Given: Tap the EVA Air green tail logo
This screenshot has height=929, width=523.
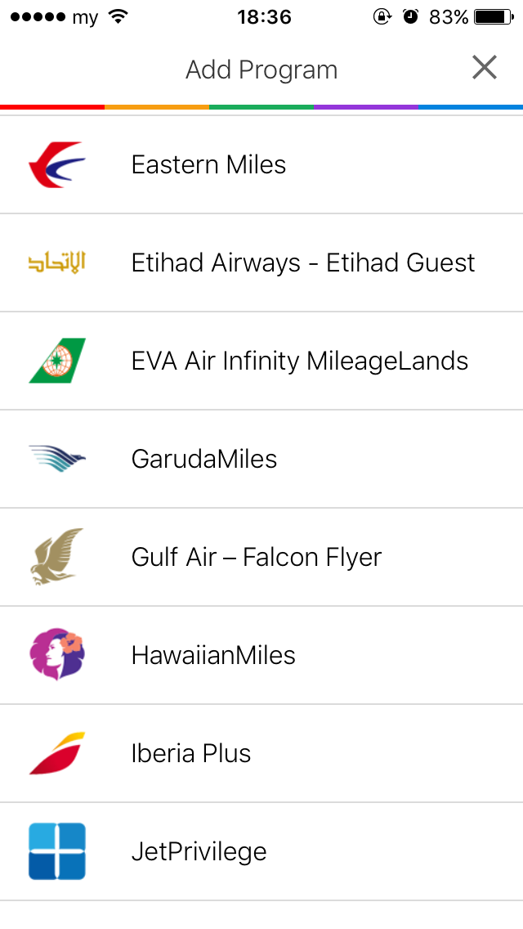Looking at the screenshot, I should coord(56,361).
